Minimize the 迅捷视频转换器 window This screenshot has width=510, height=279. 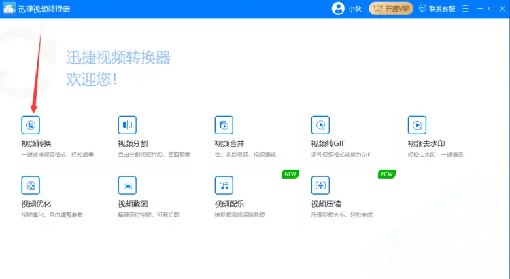click(480, 9)
